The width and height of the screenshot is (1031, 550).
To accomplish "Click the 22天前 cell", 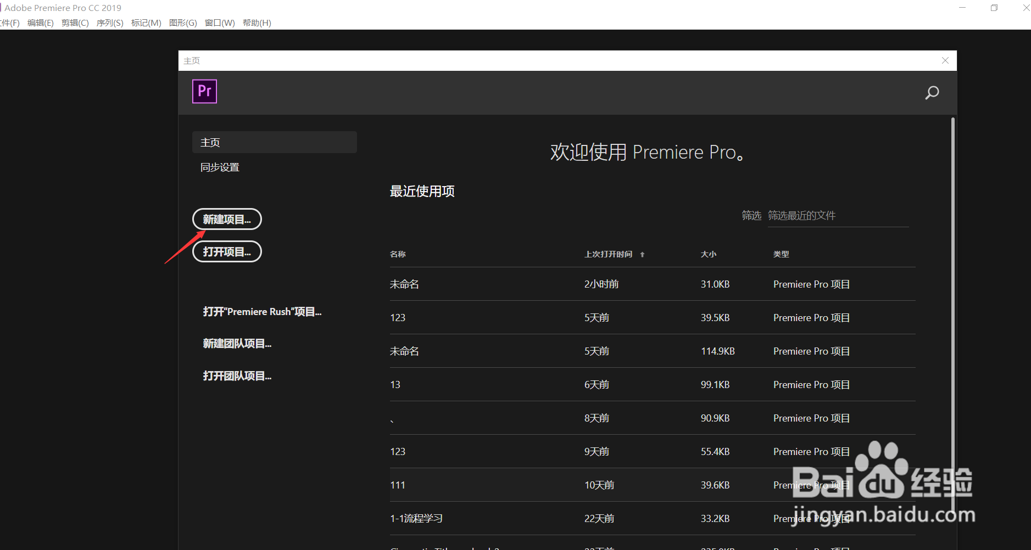I will (599, 519).
